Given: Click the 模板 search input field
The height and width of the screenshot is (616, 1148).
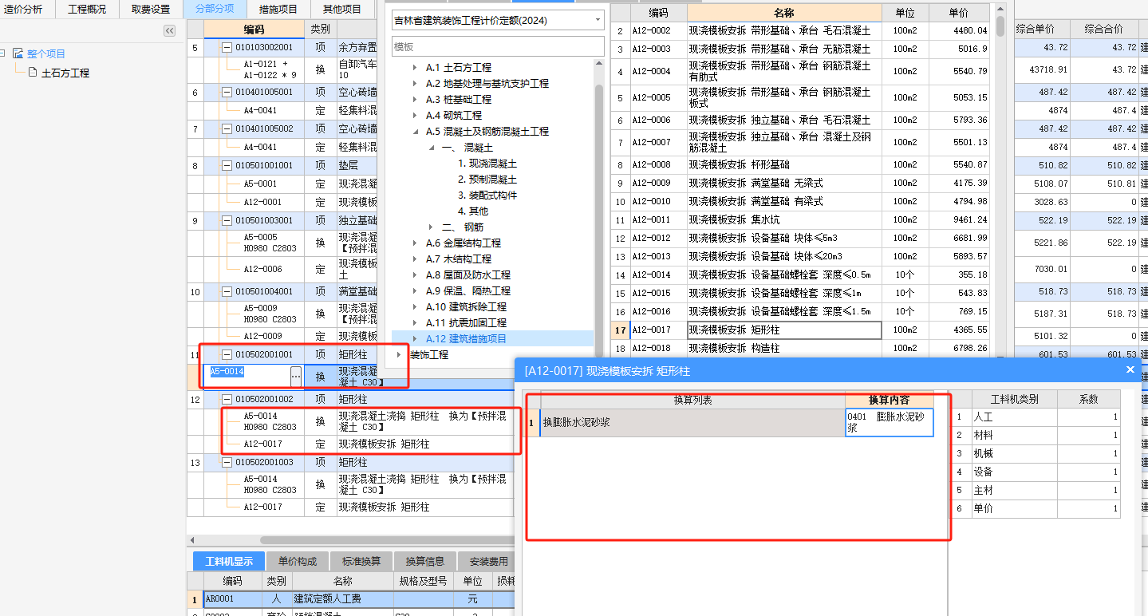Looking at the screenshot, I should [499, 46].
